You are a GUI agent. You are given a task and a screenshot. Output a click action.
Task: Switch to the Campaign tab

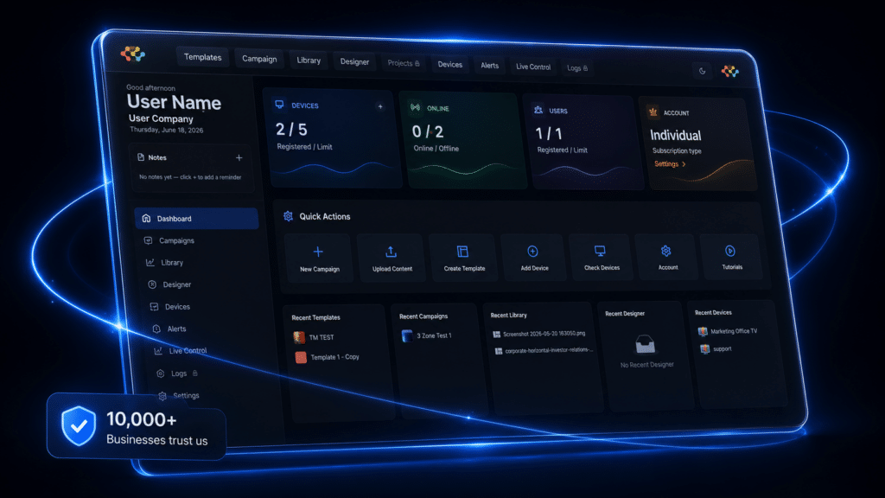pyautogui.click(x=259, y=59)
